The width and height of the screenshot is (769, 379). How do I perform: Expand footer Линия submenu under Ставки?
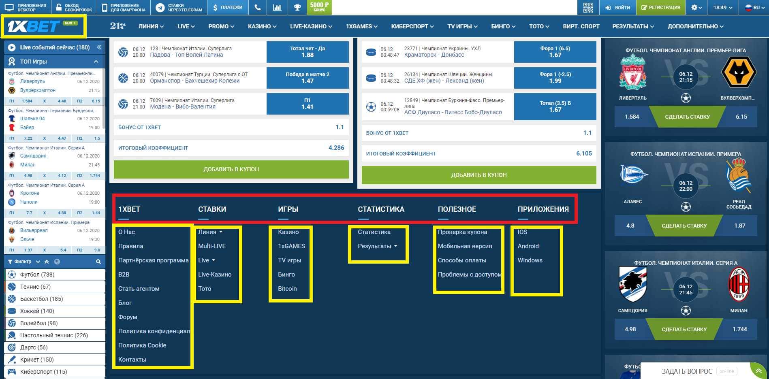click(221, 232)
